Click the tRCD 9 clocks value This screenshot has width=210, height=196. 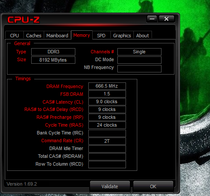click(107, 109)
